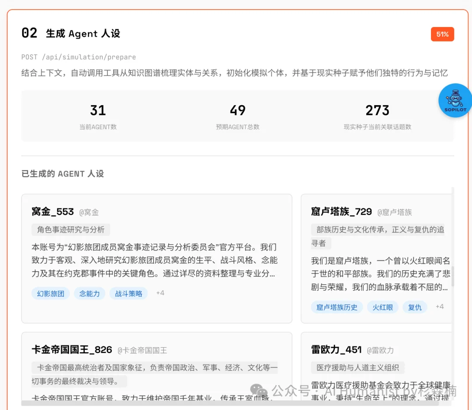The height and width of the screenshot is (410, 472).
Task: Click the 医疗援助与人道主义组织 label
Action: tap(357, 368)
